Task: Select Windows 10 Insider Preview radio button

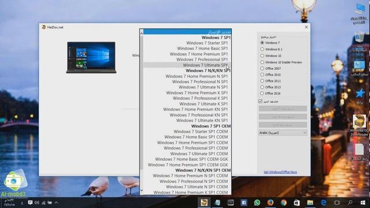Action: click(x=262, y=62)
